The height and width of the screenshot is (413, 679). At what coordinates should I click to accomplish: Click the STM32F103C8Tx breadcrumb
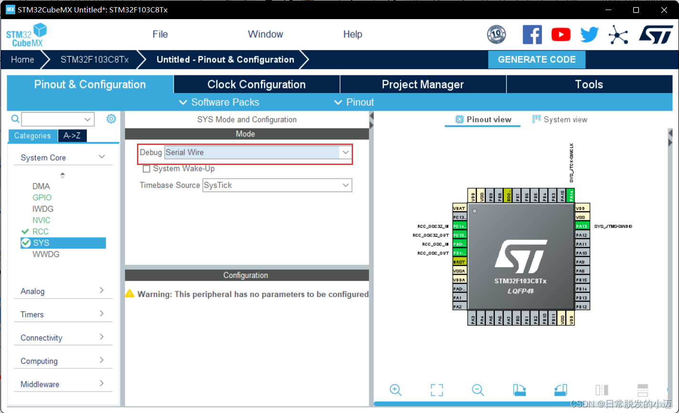pyautogui.click(x=94, y=60)
